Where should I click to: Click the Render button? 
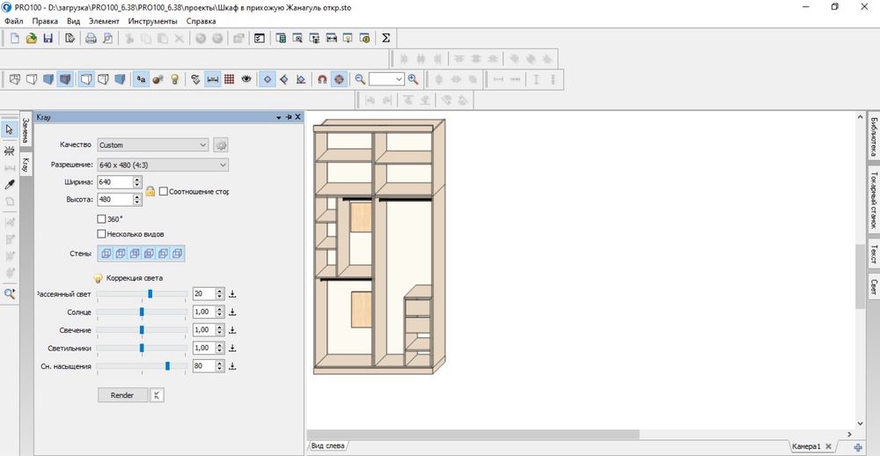coord(122,395)
